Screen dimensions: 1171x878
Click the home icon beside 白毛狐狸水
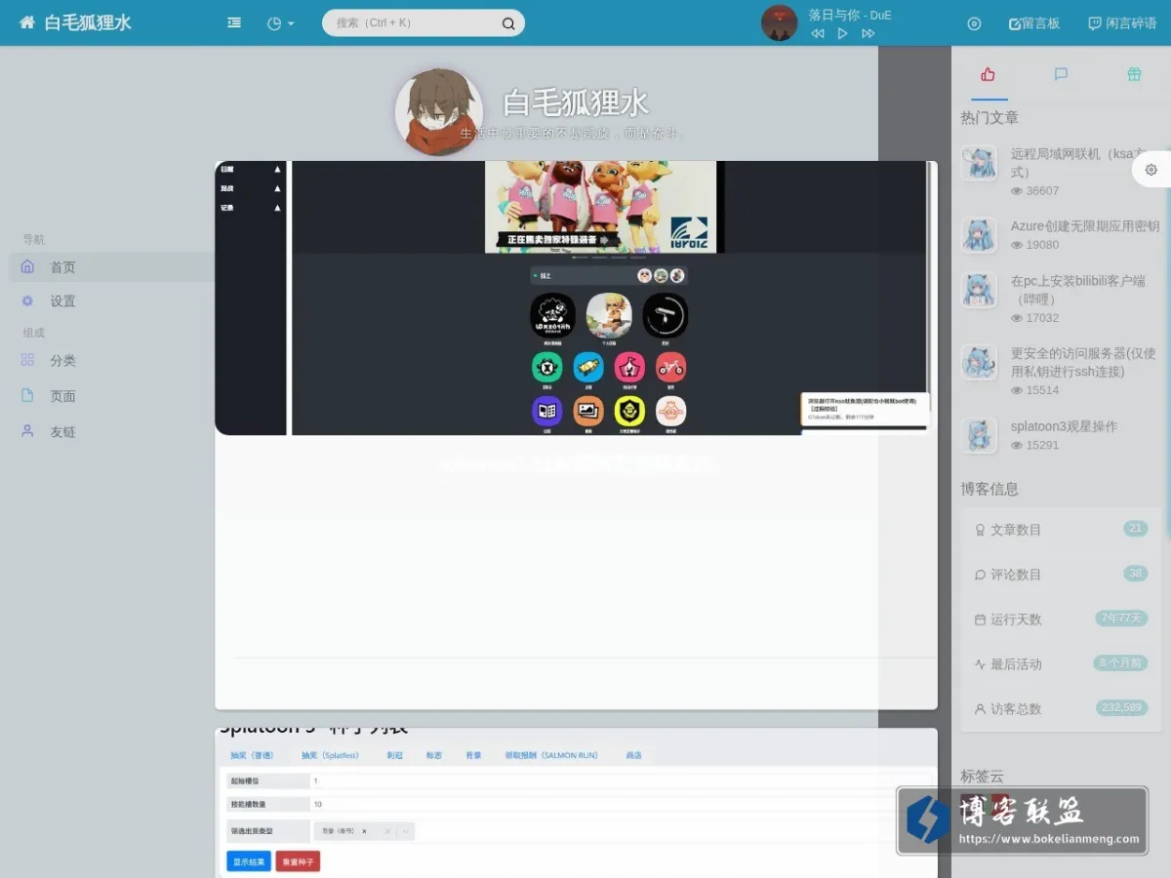click(x=27, y=22)
